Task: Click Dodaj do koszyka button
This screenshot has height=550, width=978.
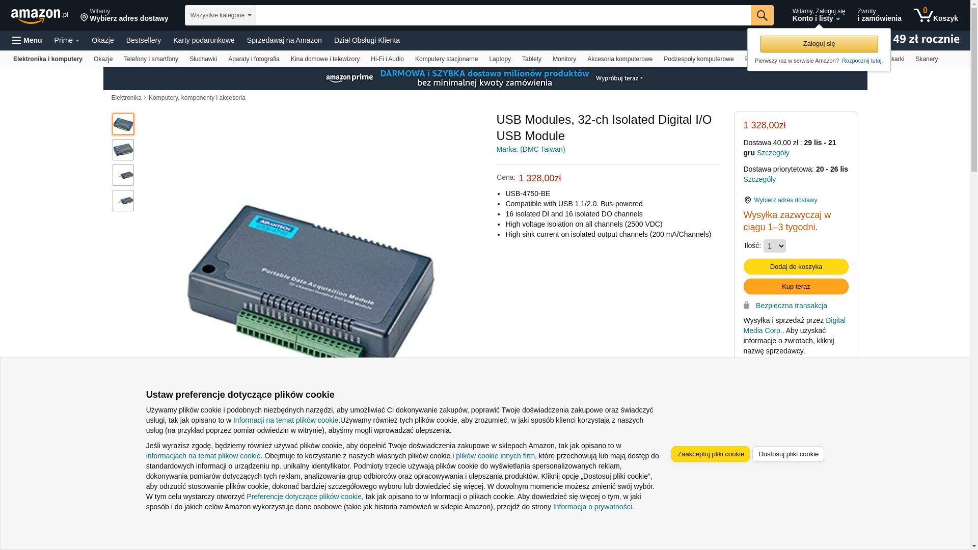Action: tap(796, 267)
